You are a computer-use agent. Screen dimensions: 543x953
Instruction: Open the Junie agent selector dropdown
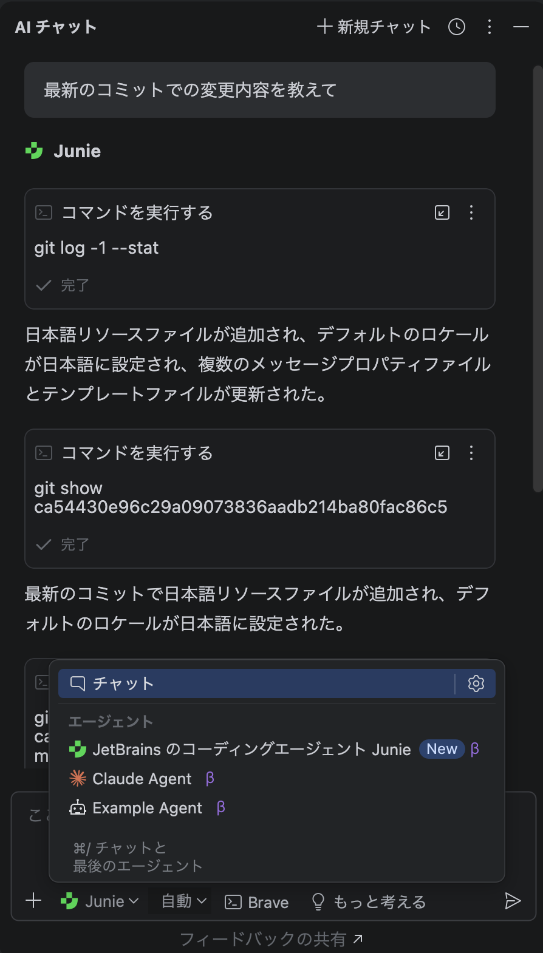tap(100, 901)
